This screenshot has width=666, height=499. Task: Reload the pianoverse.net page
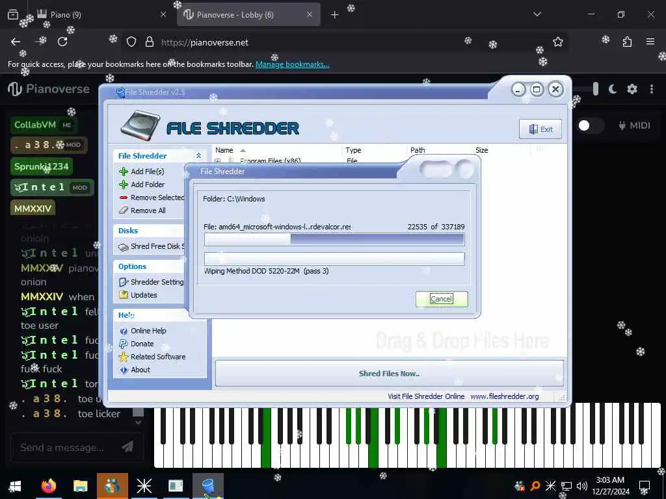pos(62,42)
